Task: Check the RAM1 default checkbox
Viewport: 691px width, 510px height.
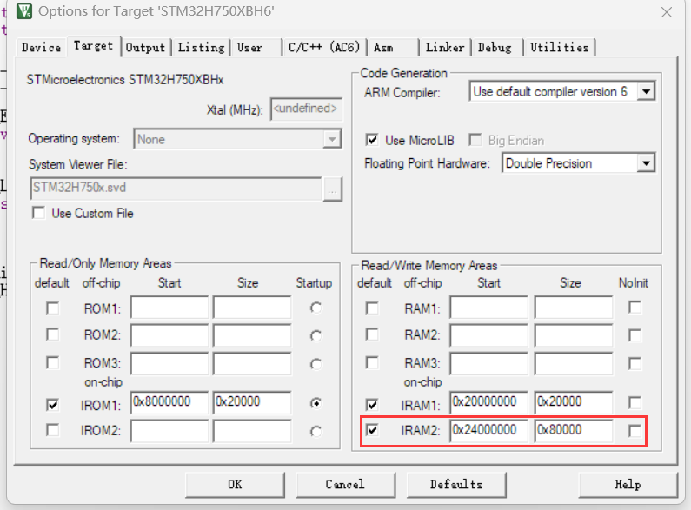Action: point(372,308)
